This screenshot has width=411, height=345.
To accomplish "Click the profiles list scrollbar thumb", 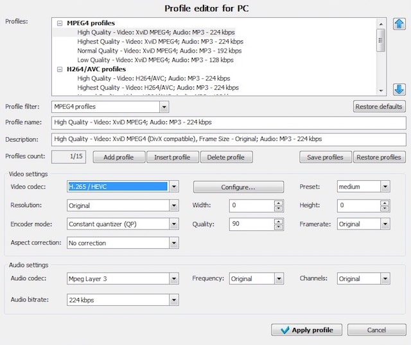I will 381,40.
